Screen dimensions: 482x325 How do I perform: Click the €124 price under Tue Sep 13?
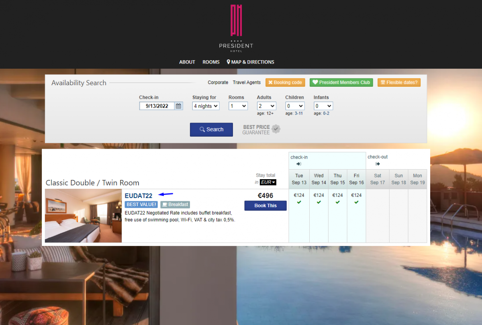pos(299,195)
